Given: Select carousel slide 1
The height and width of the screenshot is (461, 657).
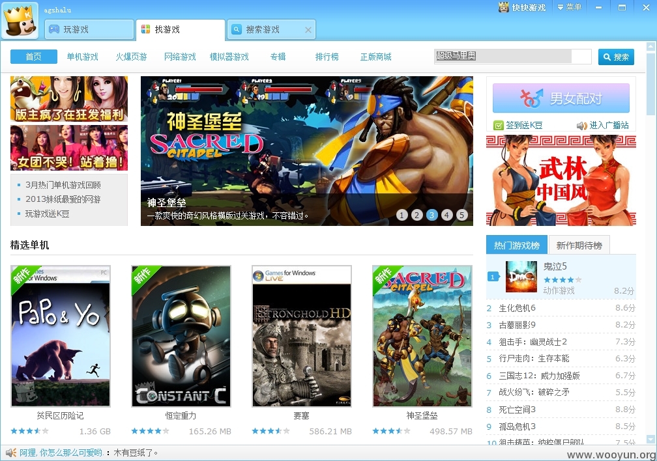Looking at the screenshot, I should point(401,215).
